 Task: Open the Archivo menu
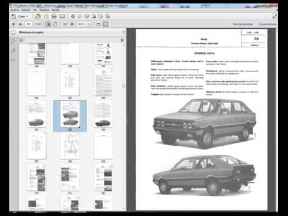(x=14, y=10)
